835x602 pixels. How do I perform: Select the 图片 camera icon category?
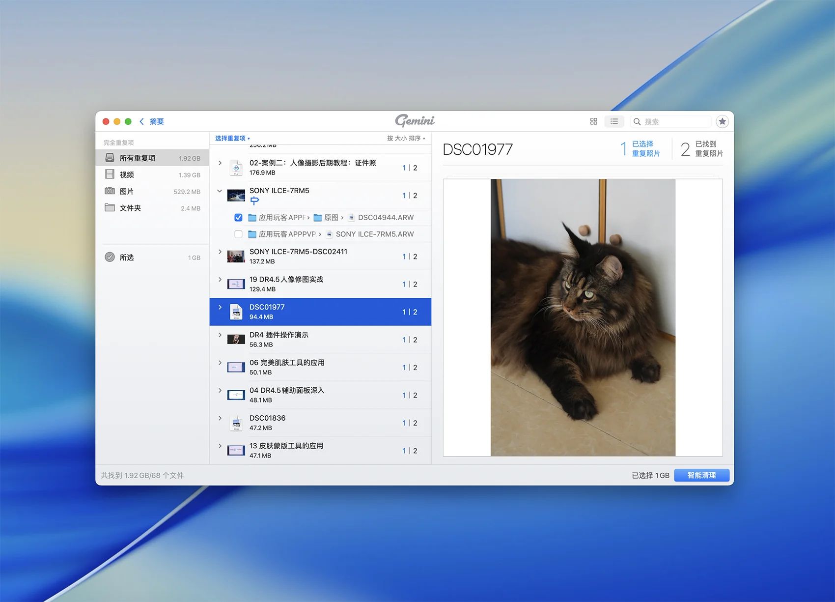[110, 191]
